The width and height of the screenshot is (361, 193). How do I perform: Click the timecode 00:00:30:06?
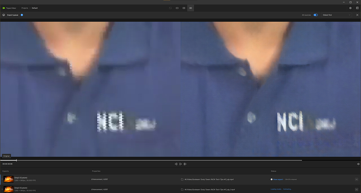pyautogui.click(x=7, y=164)
